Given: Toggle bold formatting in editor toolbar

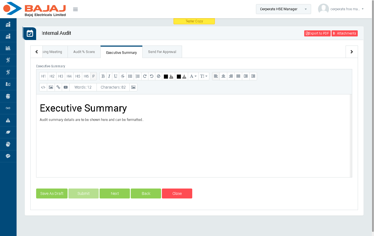Looking at the screenshot, I should (103, 76).
